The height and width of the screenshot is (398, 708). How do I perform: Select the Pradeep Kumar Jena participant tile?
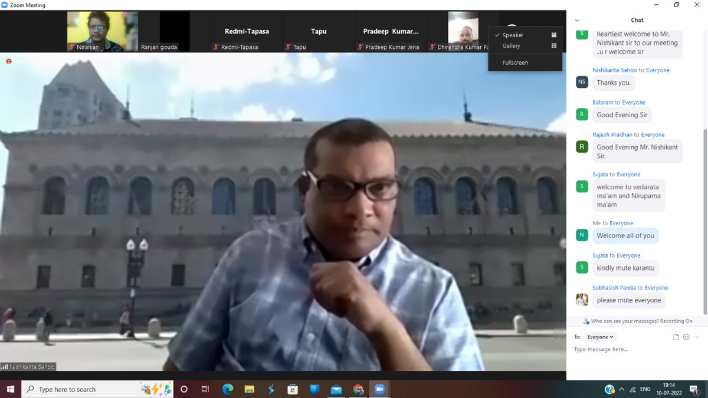[x=391, y=31]
